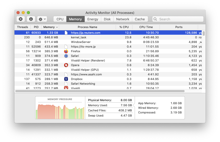Viewport: 220px width, 142px height.
Task: Click the horizontal scrollbar under the process list
Action: click(100, 91)
